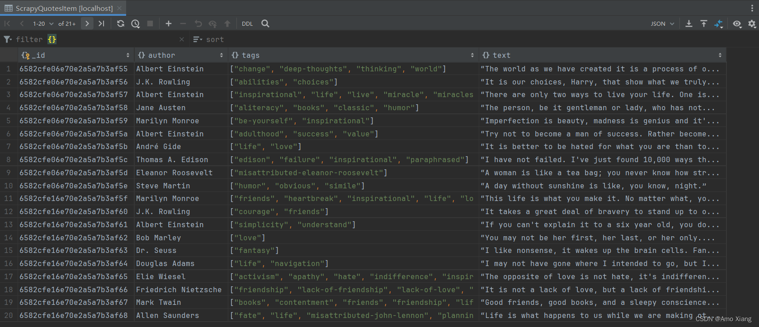The width and height of the screenshot is (759, 327).
Task: Click the stop square button in toolbar
Action: pyautogui.click(x=150, y=23)
